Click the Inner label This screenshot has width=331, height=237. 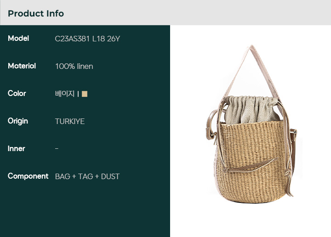point(16,149)
